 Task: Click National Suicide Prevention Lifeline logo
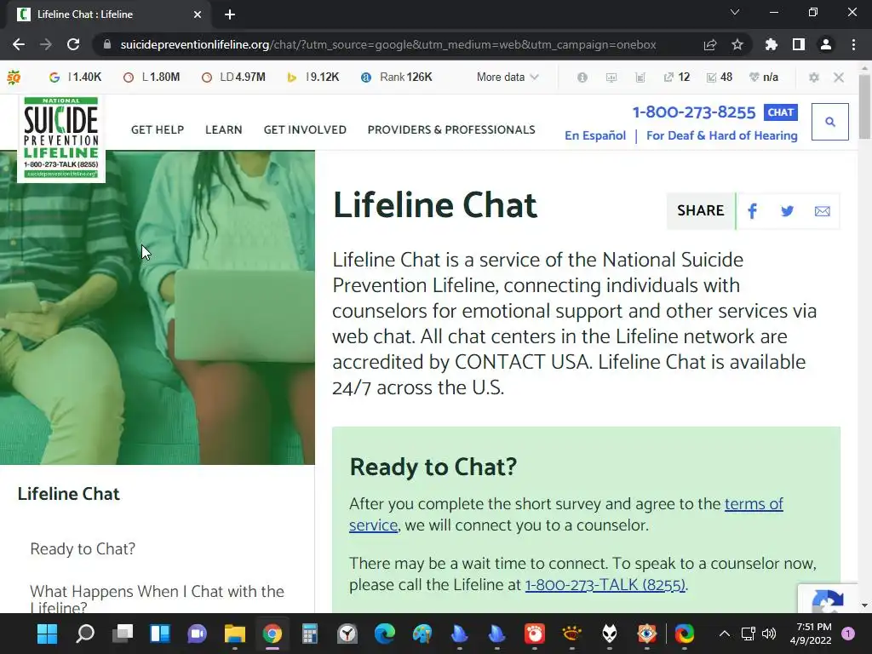[61, 138]
